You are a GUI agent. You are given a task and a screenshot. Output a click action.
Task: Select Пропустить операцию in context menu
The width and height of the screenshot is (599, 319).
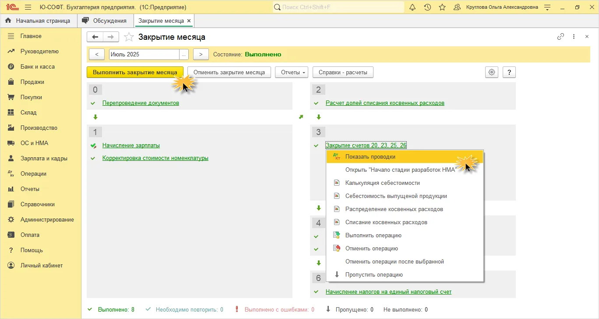(405, 274)
